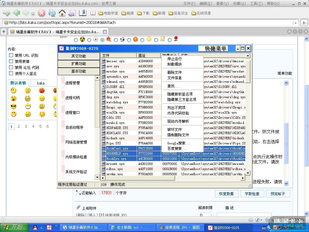Expand the 其它功能 panel section
Screen dimensions: 309x232
pos(78,56)
